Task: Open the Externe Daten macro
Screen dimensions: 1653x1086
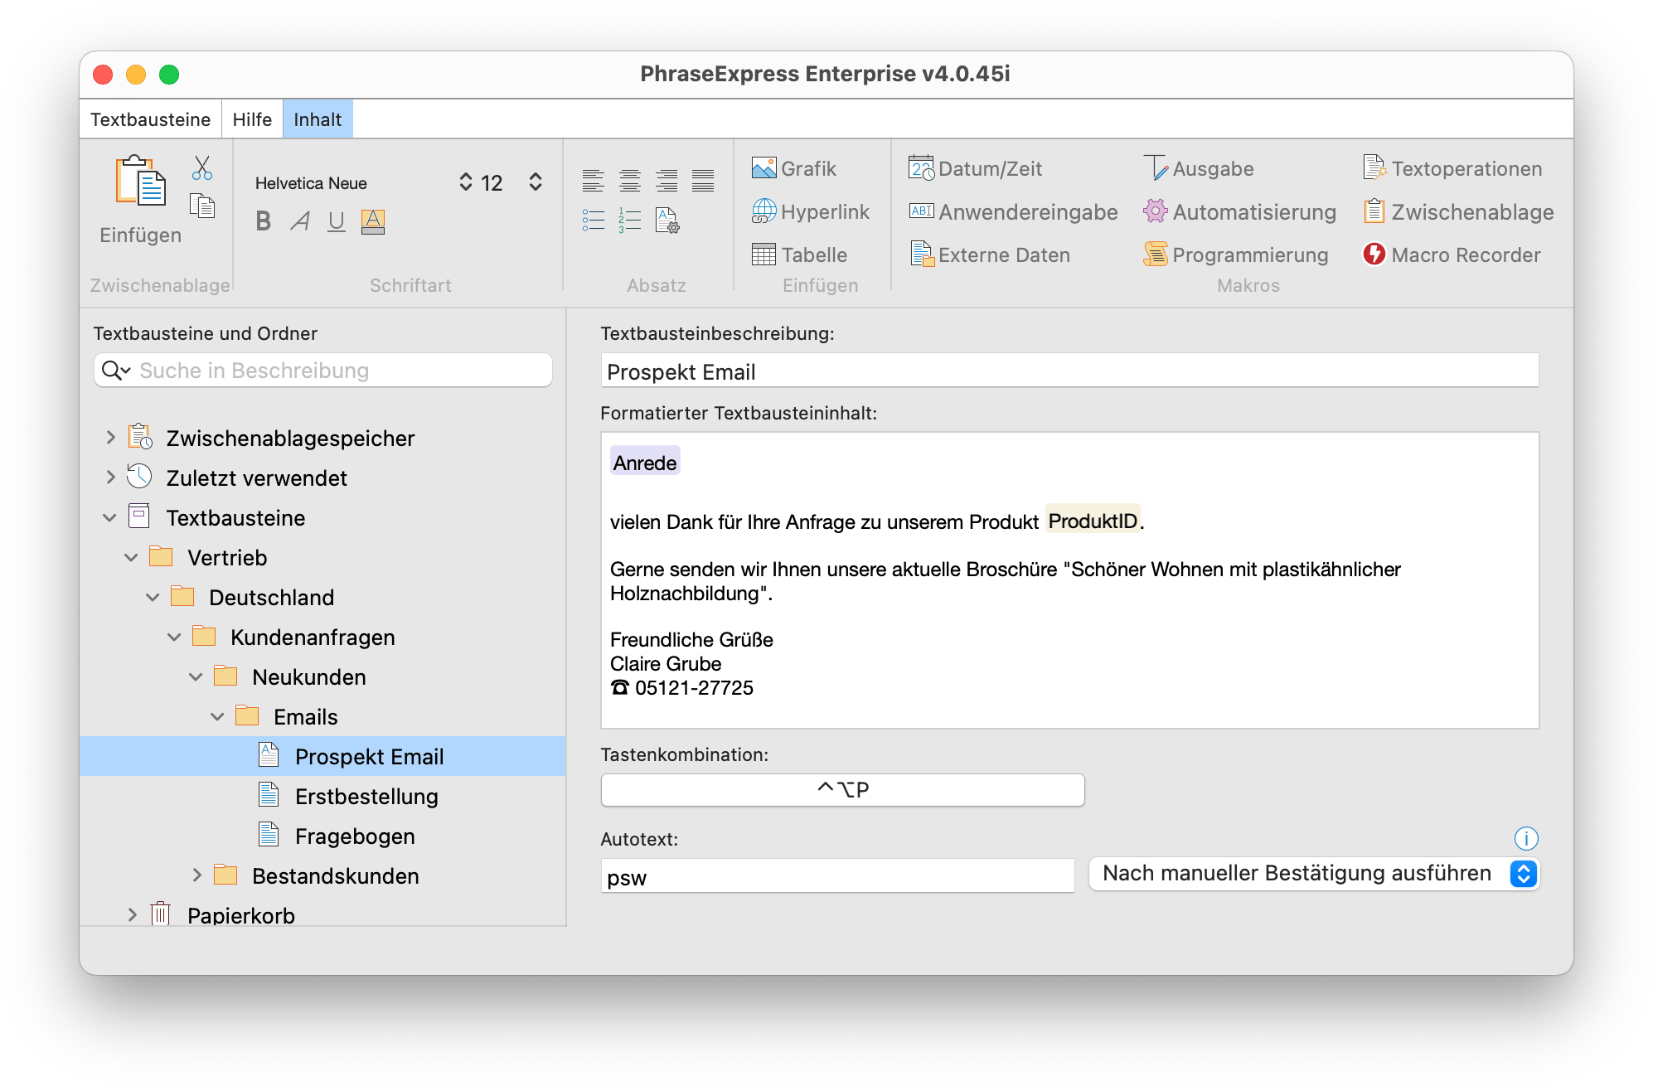Action: [990, 255]
